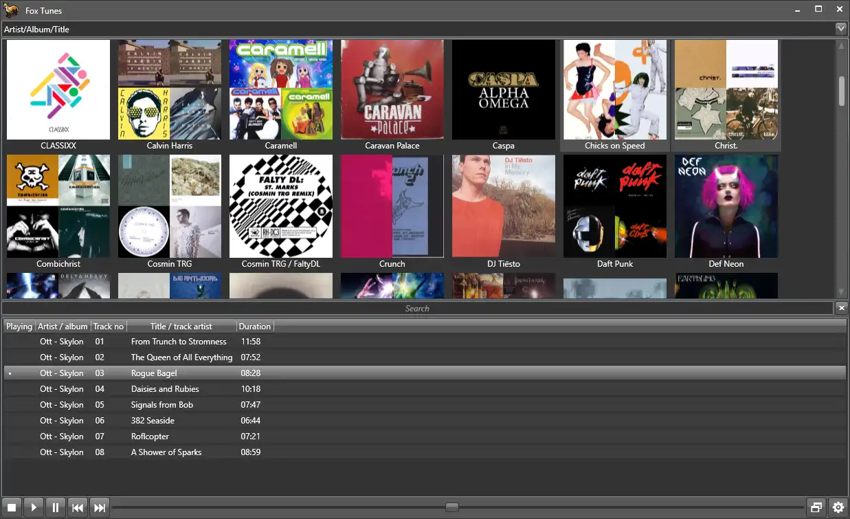The image size is (850, 519).
Task: Open the mini player window icon
Action: click(816, 507)
